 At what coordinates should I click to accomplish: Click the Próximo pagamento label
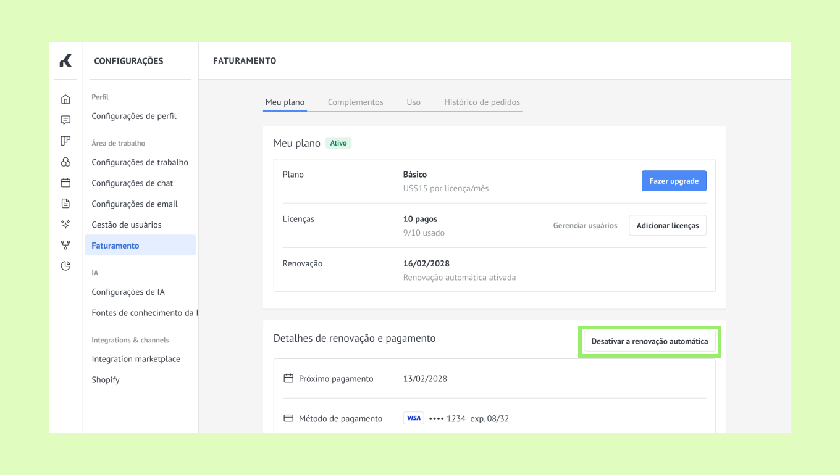tap(336, 379)
